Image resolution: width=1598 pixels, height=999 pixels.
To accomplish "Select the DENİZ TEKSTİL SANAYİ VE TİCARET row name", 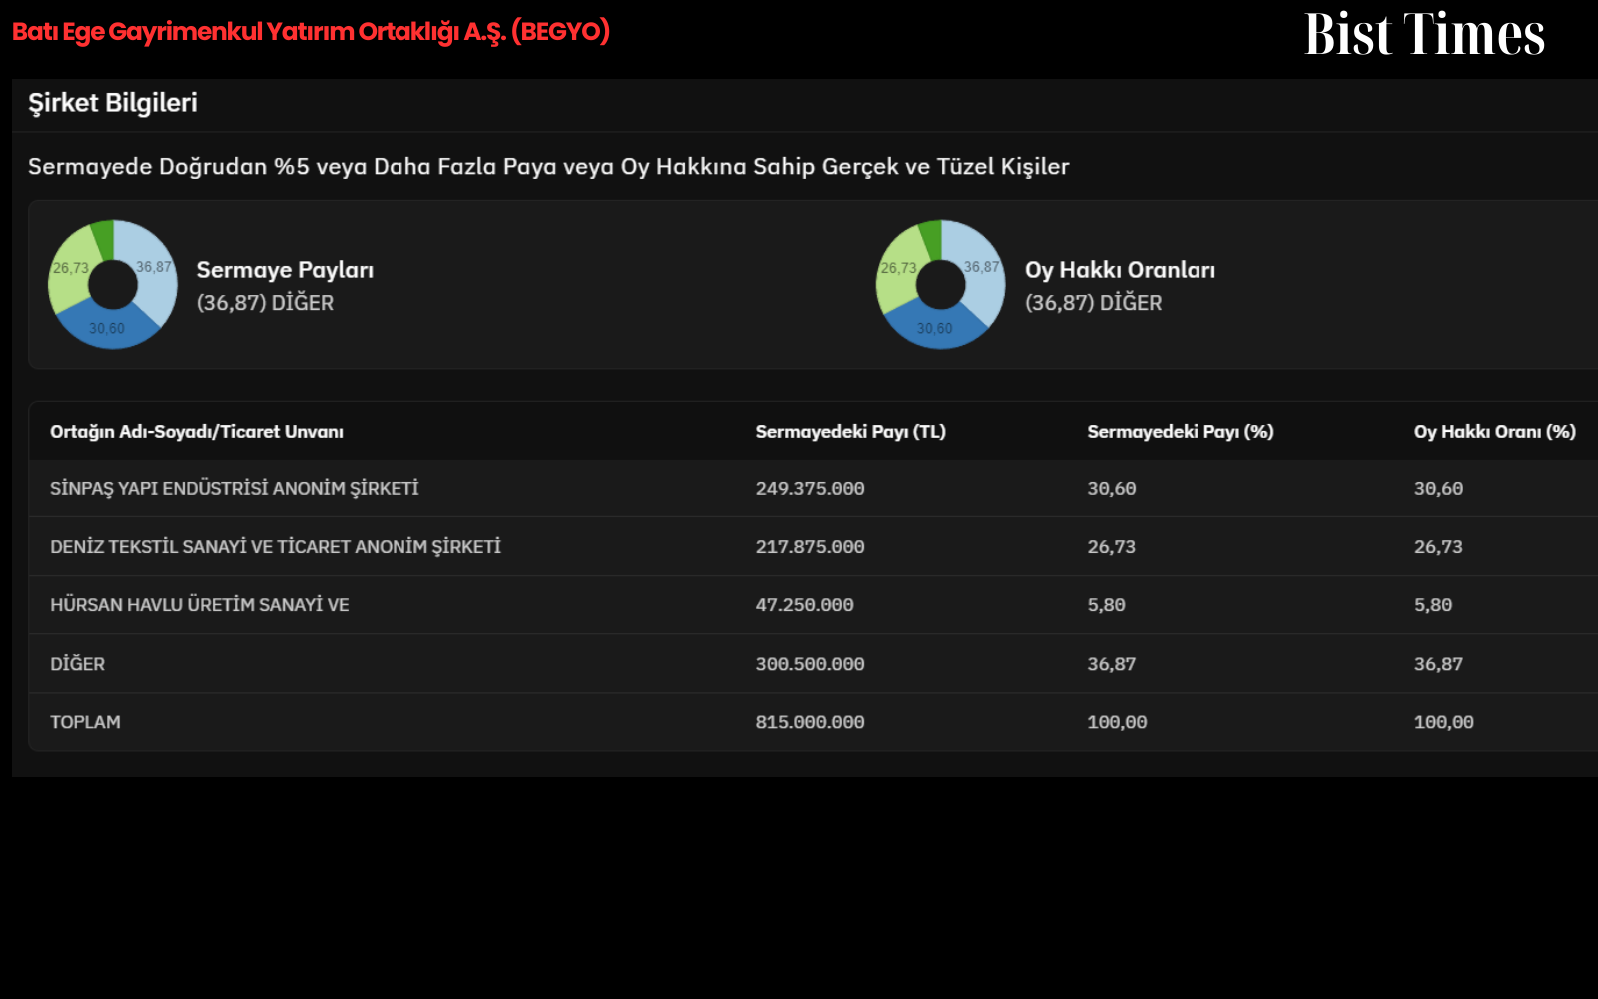I will [x=276, y=547].
